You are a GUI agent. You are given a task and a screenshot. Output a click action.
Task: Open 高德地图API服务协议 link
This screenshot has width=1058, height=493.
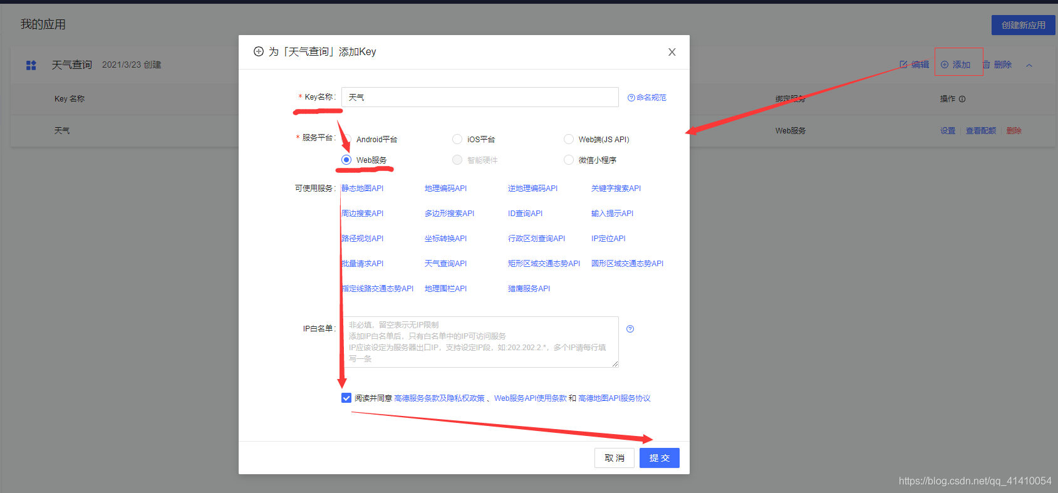point(615,398)
